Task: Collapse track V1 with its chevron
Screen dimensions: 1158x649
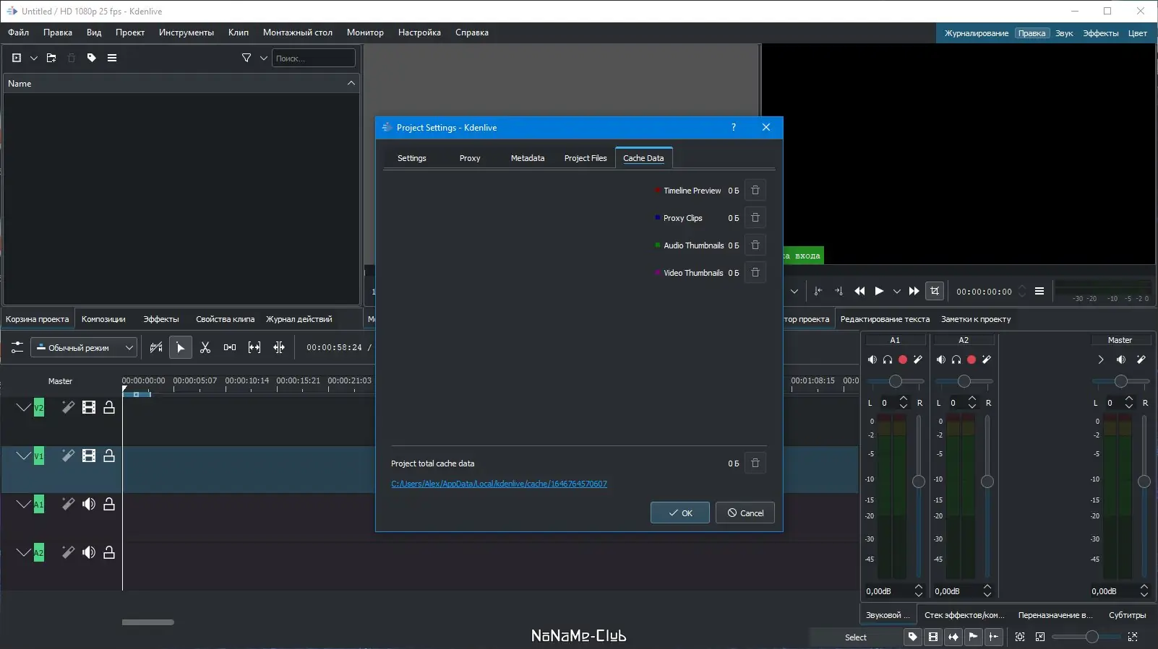Action: point(24,456)
